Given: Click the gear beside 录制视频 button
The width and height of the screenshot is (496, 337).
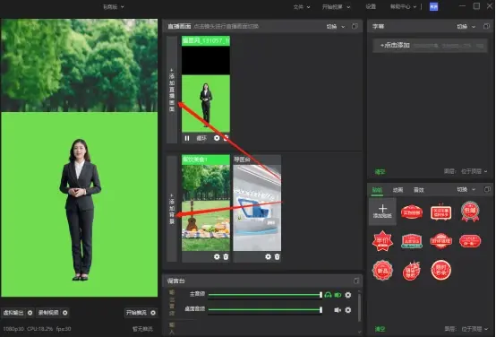Looking at the screenshot, I should tap(64, 313).
